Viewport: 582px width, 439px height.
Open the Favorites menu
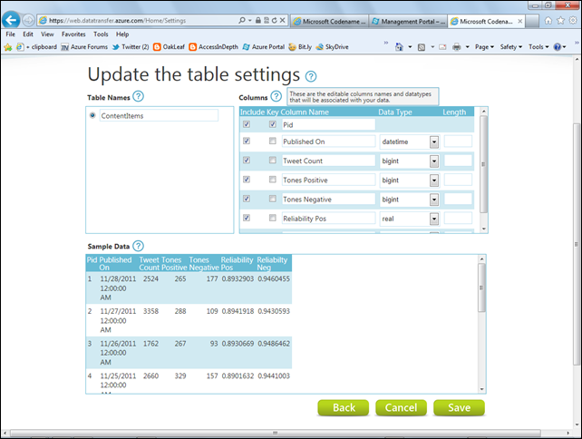pos(73,34)
